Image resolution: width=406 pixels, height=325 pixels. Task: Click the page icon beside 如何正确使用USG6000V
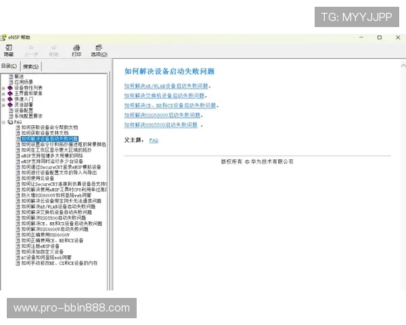(x=18, y=235)
